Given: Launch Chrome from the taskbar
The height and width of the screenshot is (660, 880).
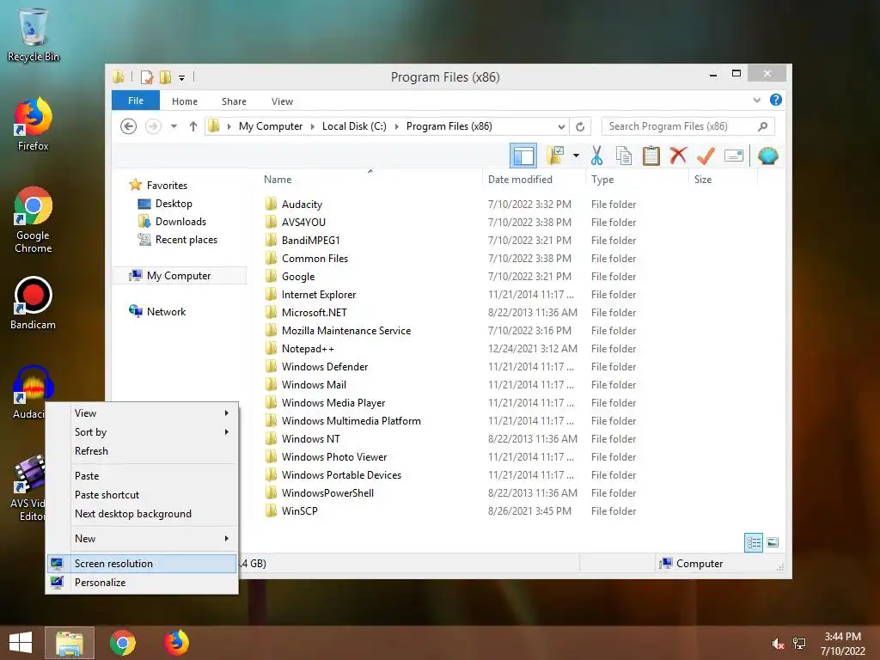Looking at the screenshot, I should point(123,643).
